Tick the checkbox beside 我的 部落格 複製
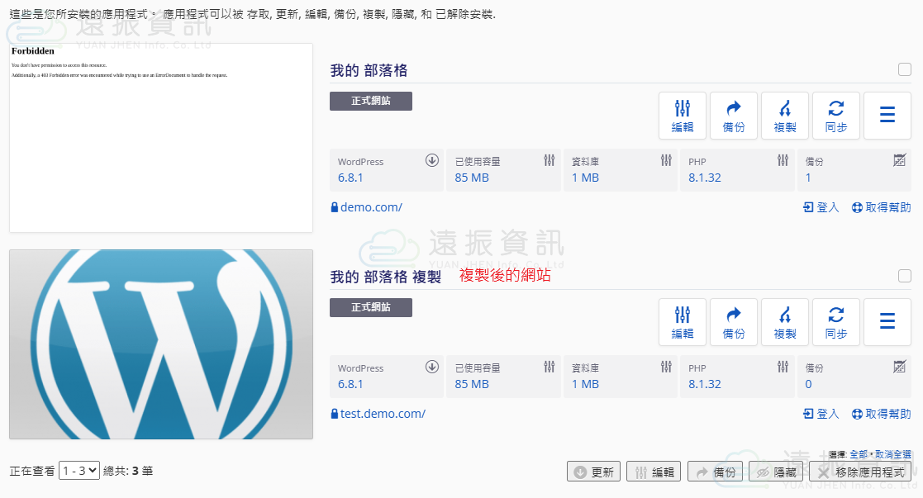 point(904,277)
